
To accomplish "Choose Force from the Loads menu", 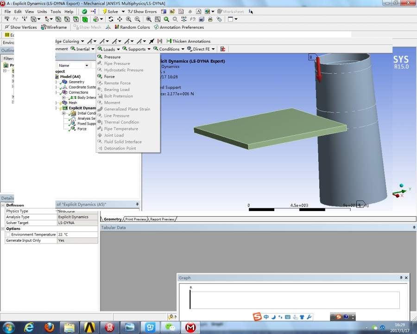I will (x=109, y=77).
